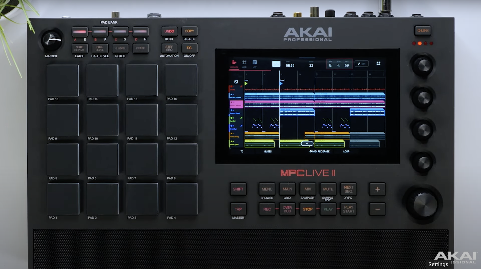Tap the plug icon next to SynBell track
481x269 pixels.
tap(241, 118)
